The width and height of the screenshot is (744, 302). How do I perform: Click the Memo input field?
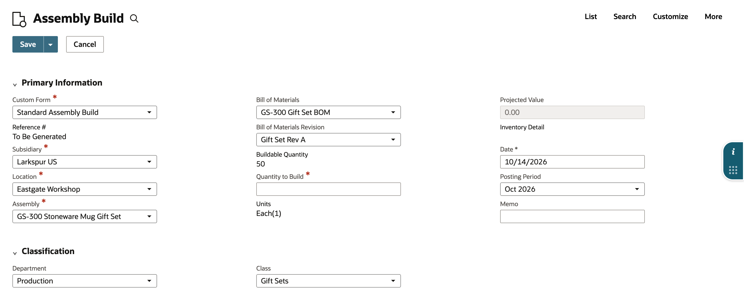pyautogui.click(x=572, y=216)
